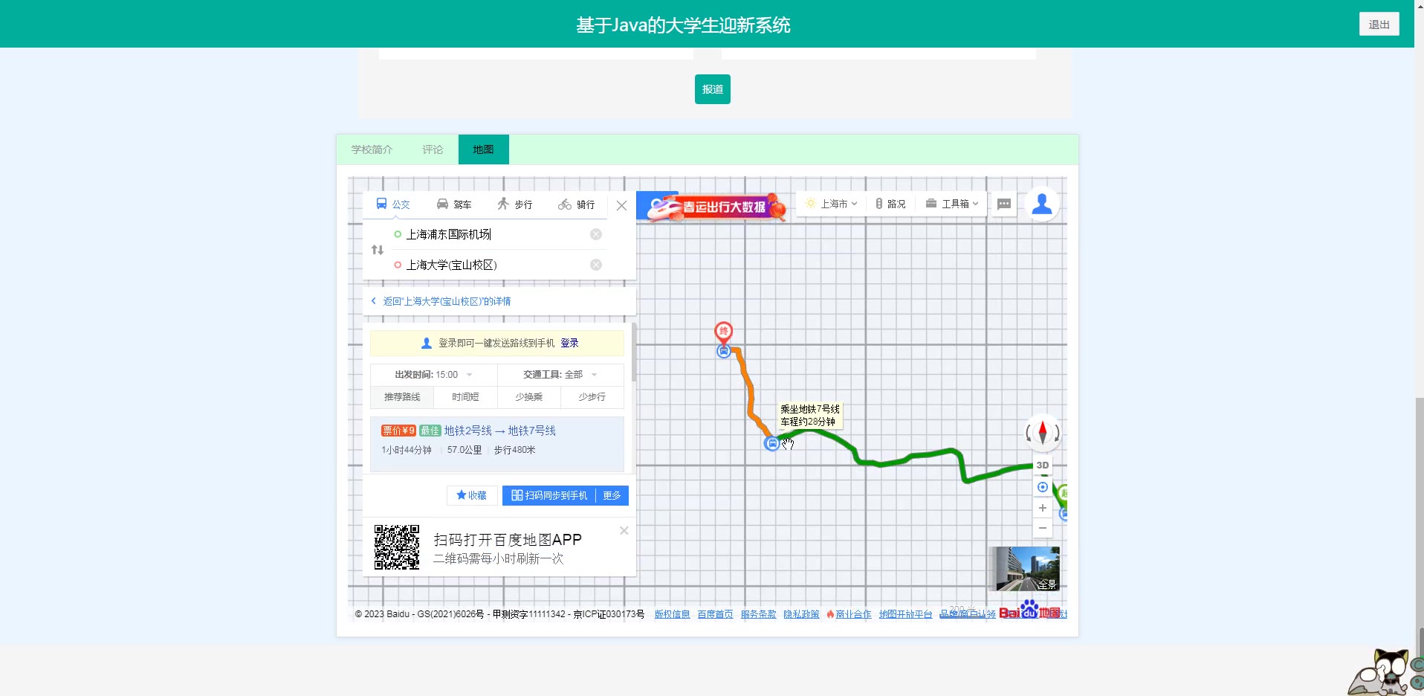Select the 少步行 route tab

coord(592,397)
